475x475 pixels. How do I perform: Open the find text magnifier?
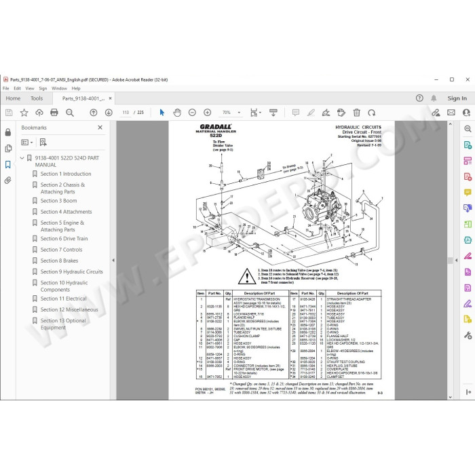pos(70,113)
